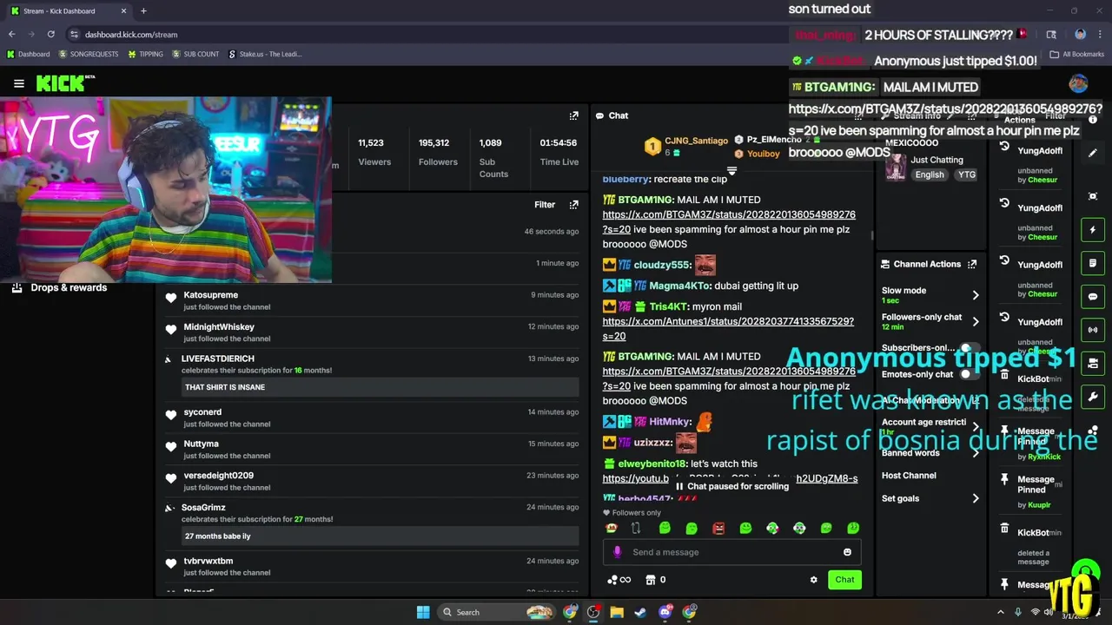Click the purple microphone icon in message box

pos(618,552)
